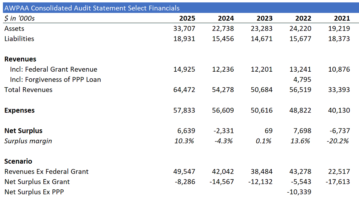Click the bold 'Scenario' section heading
The width and height of the screenshot is (359, 198).
click(18, 161)
